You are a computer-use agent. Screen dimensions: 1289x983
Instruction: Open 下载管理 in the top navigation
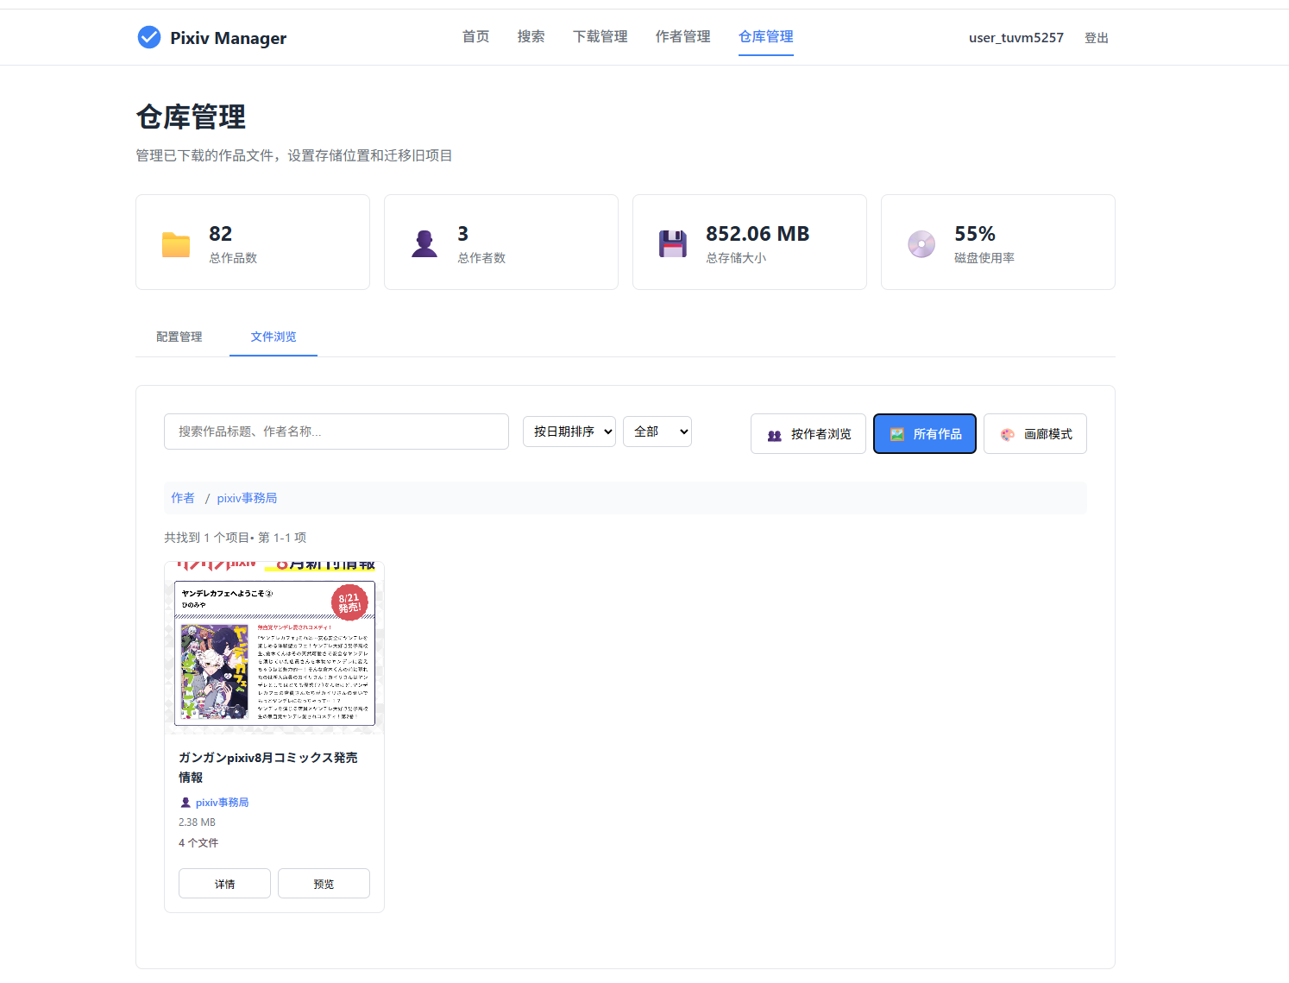600,36
